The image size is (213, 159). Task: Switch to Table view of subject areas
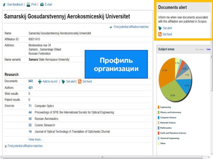click(x=208, y=49)
